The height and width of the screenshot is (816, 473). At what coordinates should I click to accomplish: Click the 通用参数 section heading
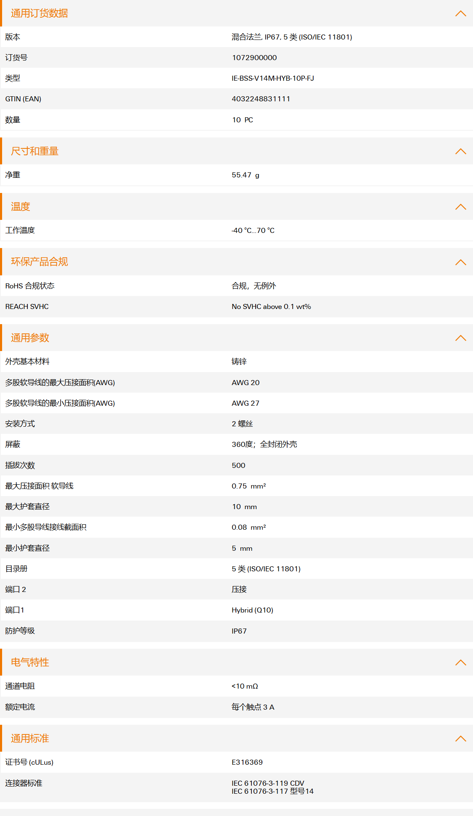tap(30, 338)
